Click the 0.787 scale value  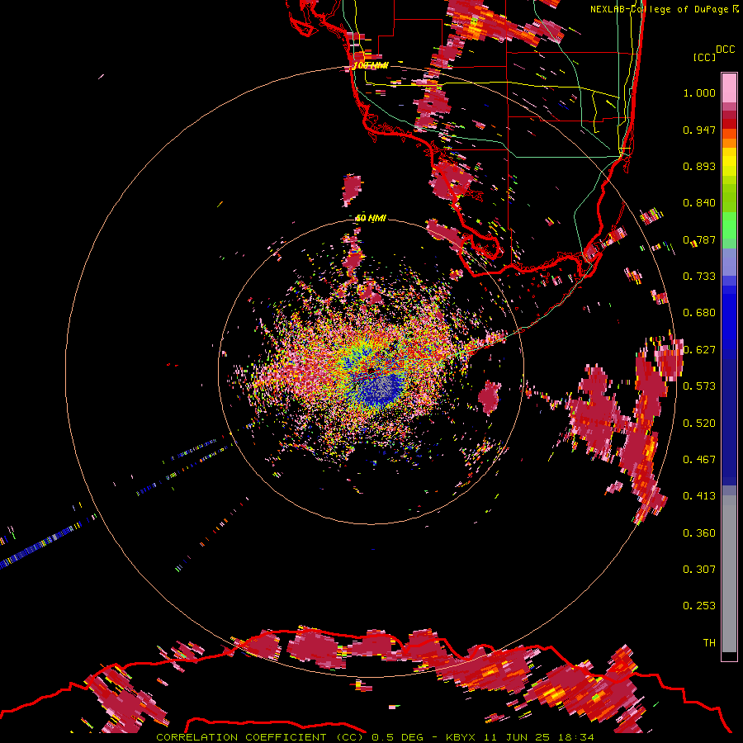pos(699,239)
